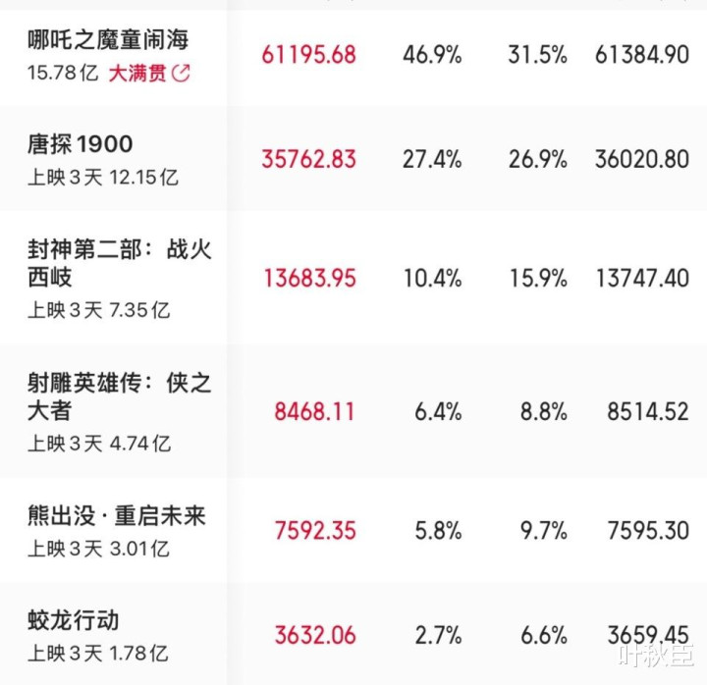Select the 蛟龙行动 movie title
The height and width of the screenshot is (685, 707).
point(73,620)
